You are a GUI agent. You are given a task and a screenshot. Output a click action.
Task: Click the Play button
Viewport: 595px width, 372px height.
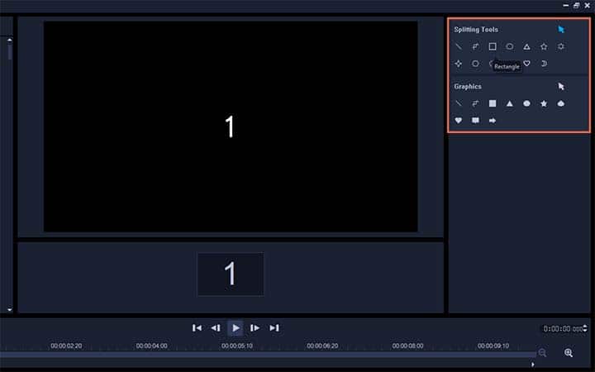tap(236, 327)
